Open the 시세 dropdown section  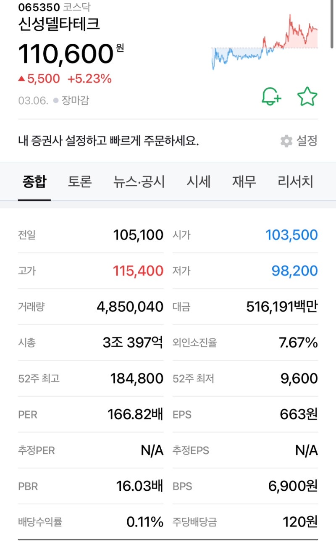click(x=199, y=181)
